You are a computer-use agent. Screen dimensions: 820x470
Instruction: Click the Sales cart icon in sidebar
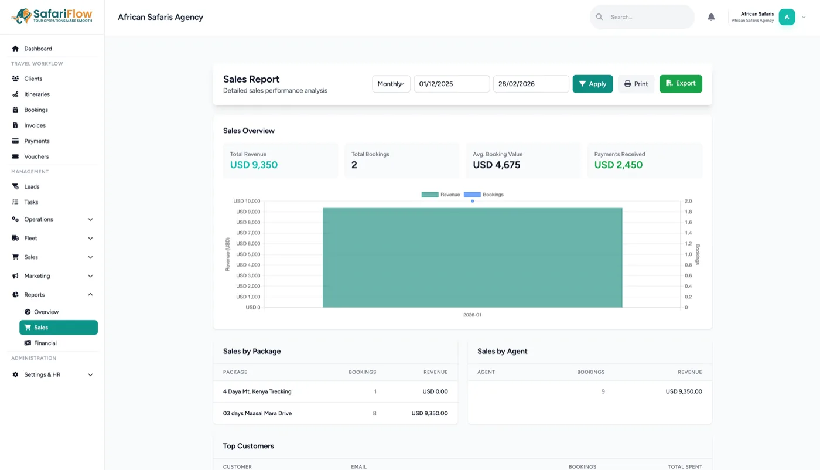tap(15, 257)
